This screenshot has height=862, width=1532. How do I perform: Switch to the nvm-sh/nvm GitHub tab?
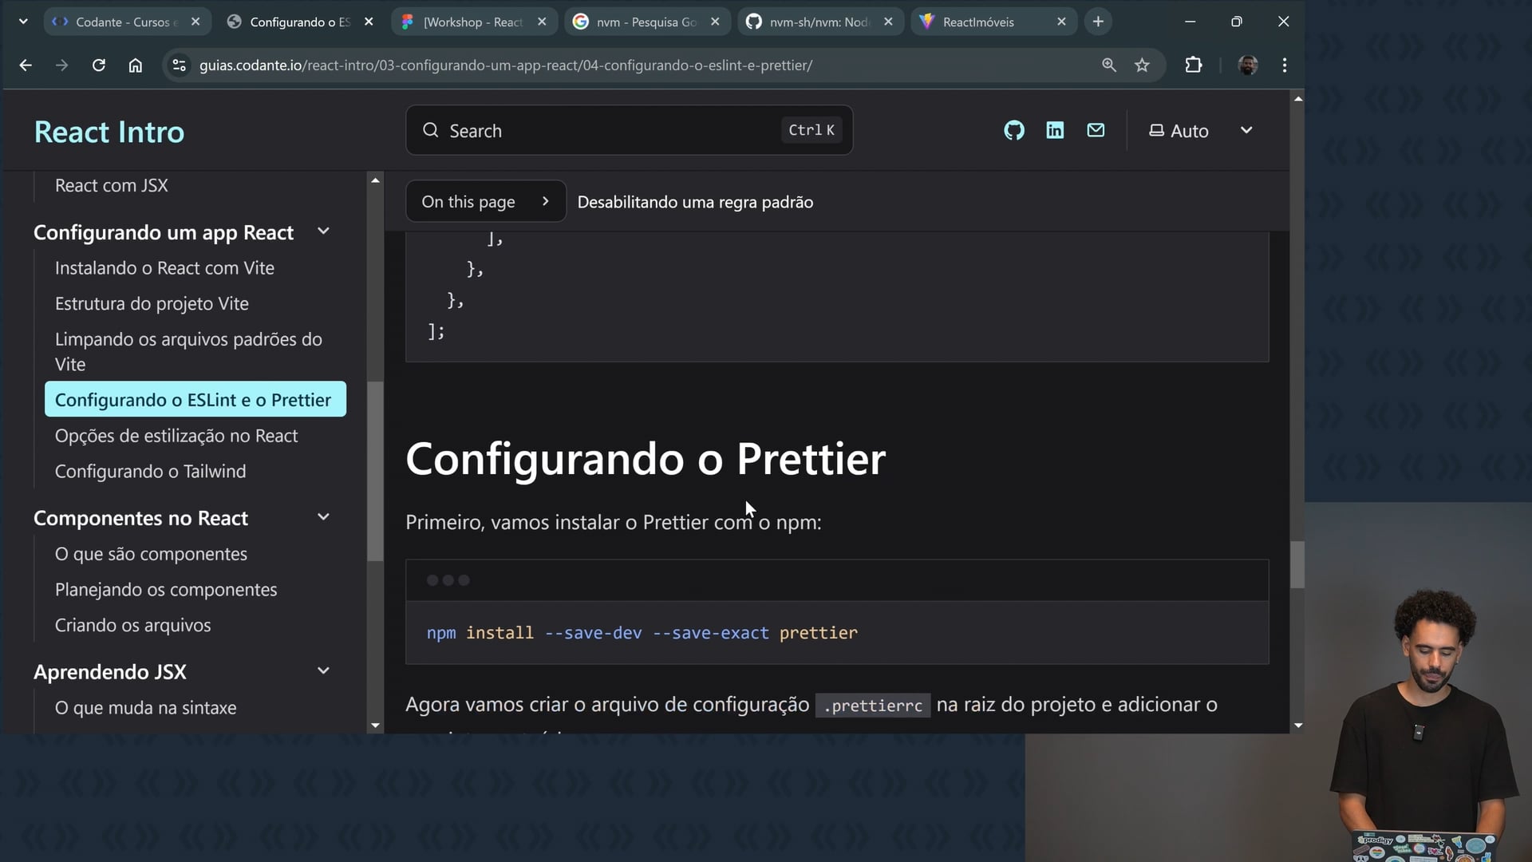[x=818, y=22]
